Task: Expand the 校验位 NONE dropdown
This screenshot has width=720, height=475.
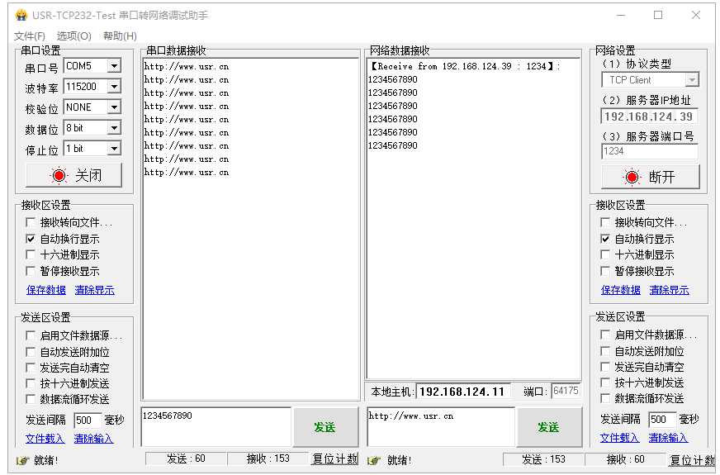Action: tap(114, 107)
